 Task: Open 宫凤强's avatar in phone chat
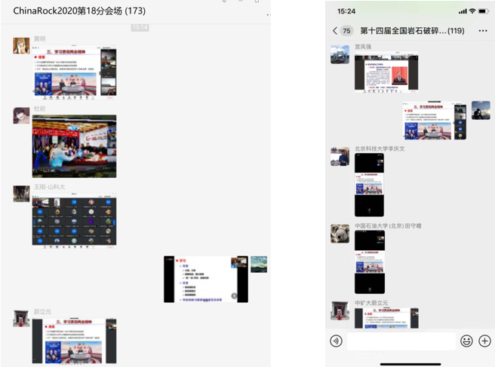click(340, 54)
